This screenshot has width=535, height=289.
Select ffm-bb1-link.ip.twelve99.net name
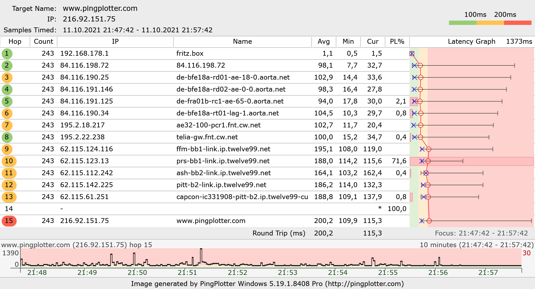223,149
